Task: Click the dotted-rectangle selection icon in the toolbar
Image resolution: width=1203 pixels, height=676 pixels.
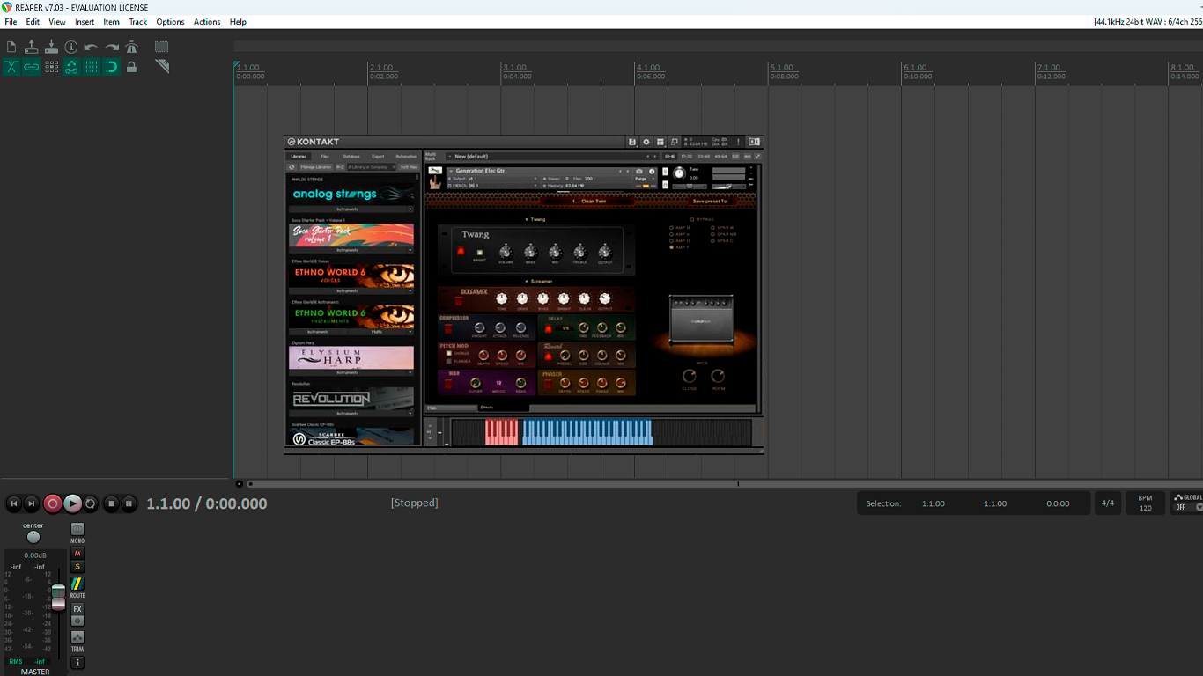Action: pyautogui.click(x=161, y=47)
